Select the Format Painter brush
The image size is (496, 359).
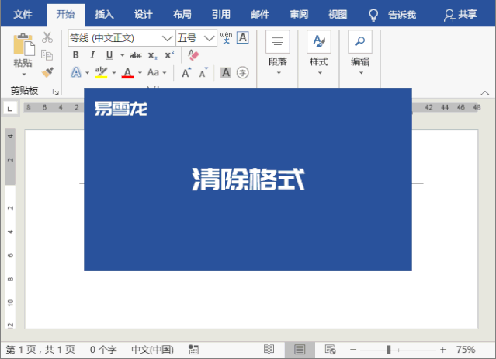click(x=47, y=72)
